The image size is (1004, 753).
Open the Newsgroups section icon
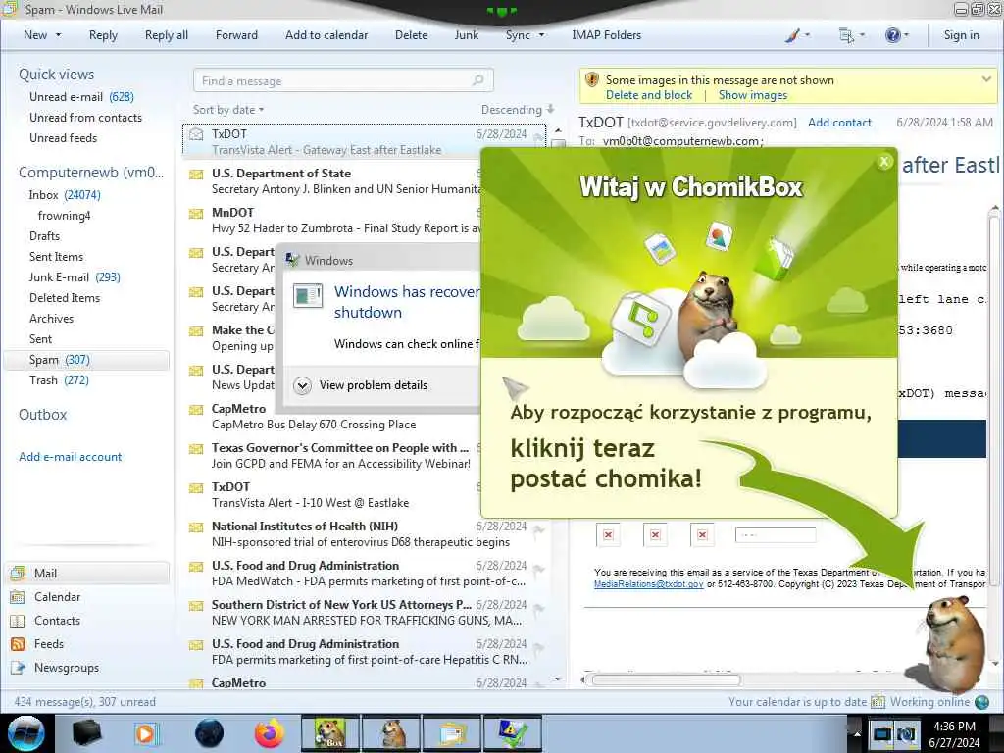(18, 667)
